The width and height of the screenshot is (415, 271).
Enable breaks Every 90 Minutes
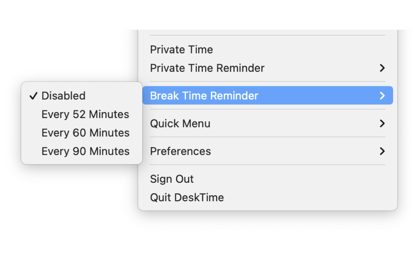[x=85, y=151]
